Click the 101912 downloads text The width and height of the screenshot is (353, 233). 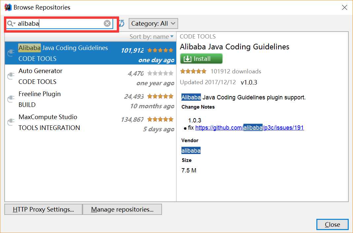[236, 71]
